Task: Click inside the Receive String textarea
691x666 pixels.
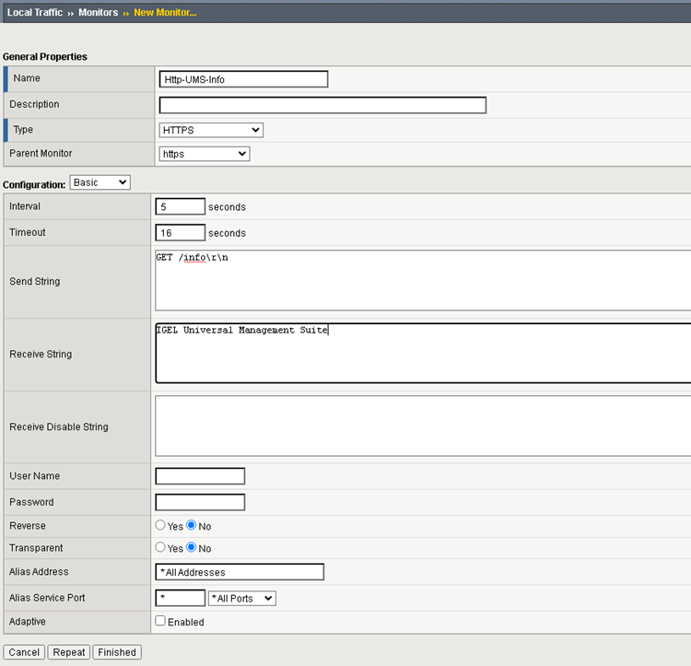Action: pyautogui.click(x=422, y=353)
